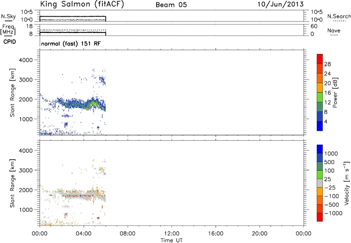The height and width of the screenshot is (243, 351).
Task: Click the gray velocity color bar segment
Action: pos(320,183)
